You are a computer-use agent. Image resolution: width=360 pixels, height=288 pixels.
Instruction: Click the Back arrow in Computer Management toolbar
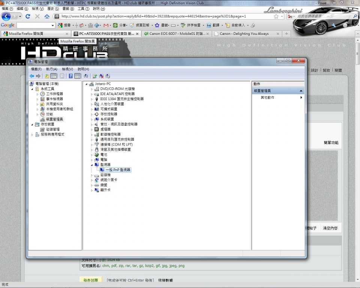tap(31, 76)
